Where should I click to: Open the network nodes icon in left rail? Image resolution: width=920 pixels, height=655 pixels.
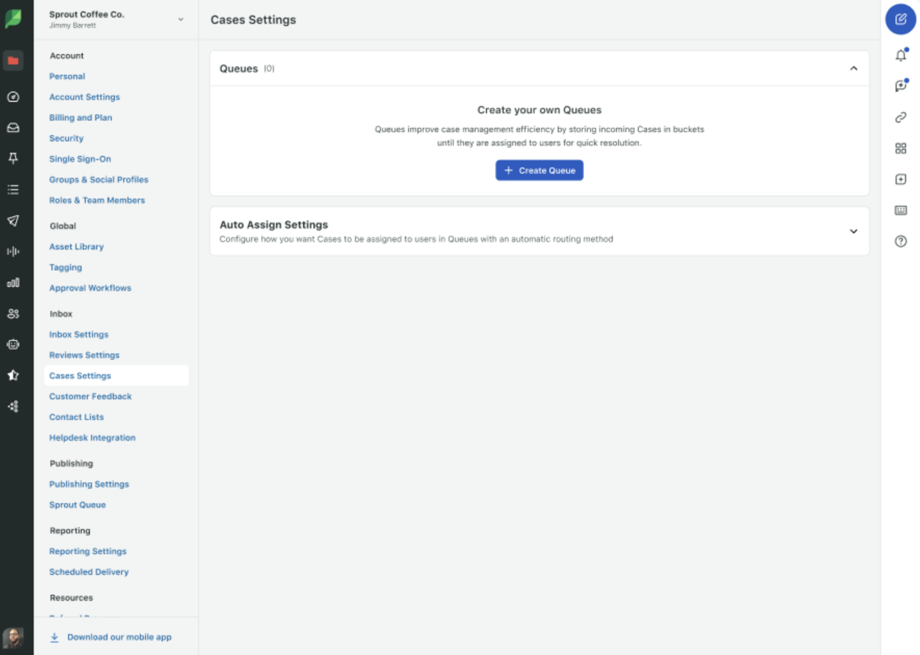[13, 406]
